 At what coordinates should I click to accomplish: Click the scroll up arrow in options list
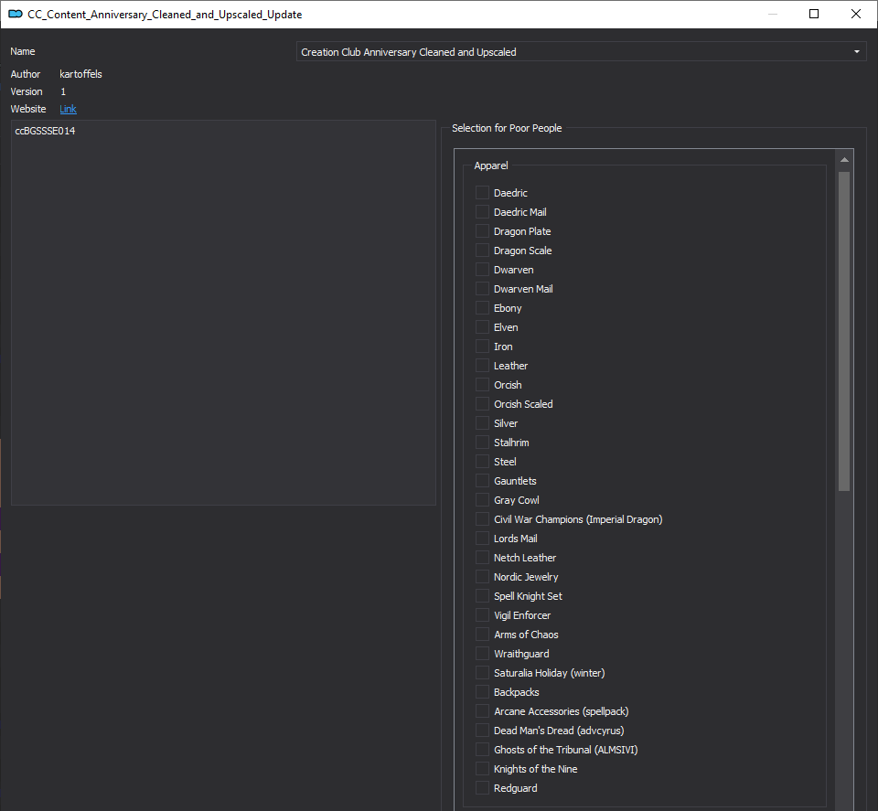point(844,160)
